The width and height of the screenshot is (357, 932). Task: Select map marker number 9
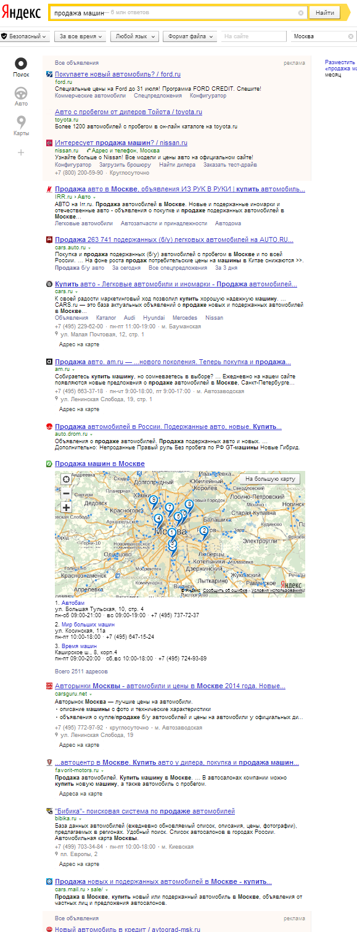[154, 500]
